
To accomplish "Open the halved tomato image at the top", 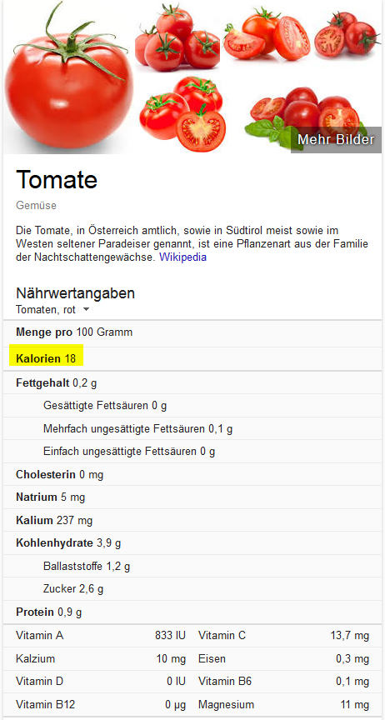I will (267, 37).
